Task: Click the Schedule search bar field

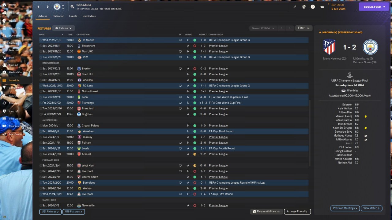Action: click(x=178, y=7)
